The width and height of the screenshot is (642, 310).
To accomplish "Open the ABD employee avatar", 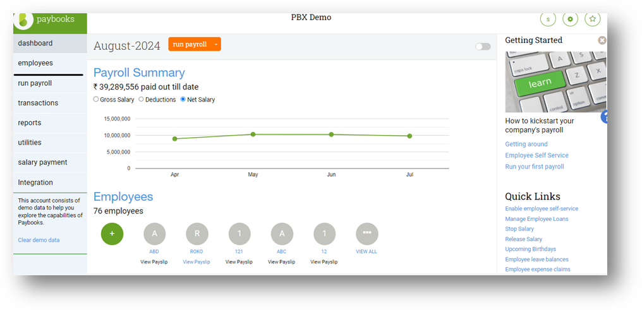I will pyautogui.click(x=154, y=234).
